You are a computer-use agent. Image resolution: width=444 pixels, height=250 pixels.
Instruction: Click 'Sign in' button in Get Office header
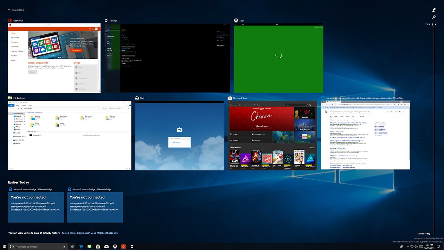(91, 29)
